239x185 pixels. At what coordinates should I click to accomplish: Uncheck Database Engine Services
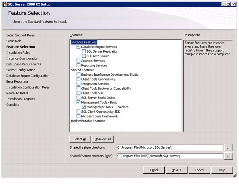78,47
